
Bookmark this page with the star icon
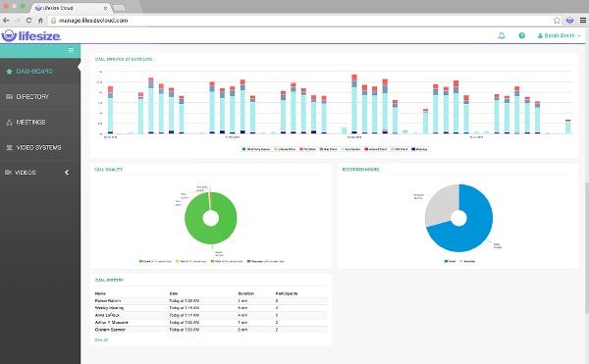[x=557, y=21]
